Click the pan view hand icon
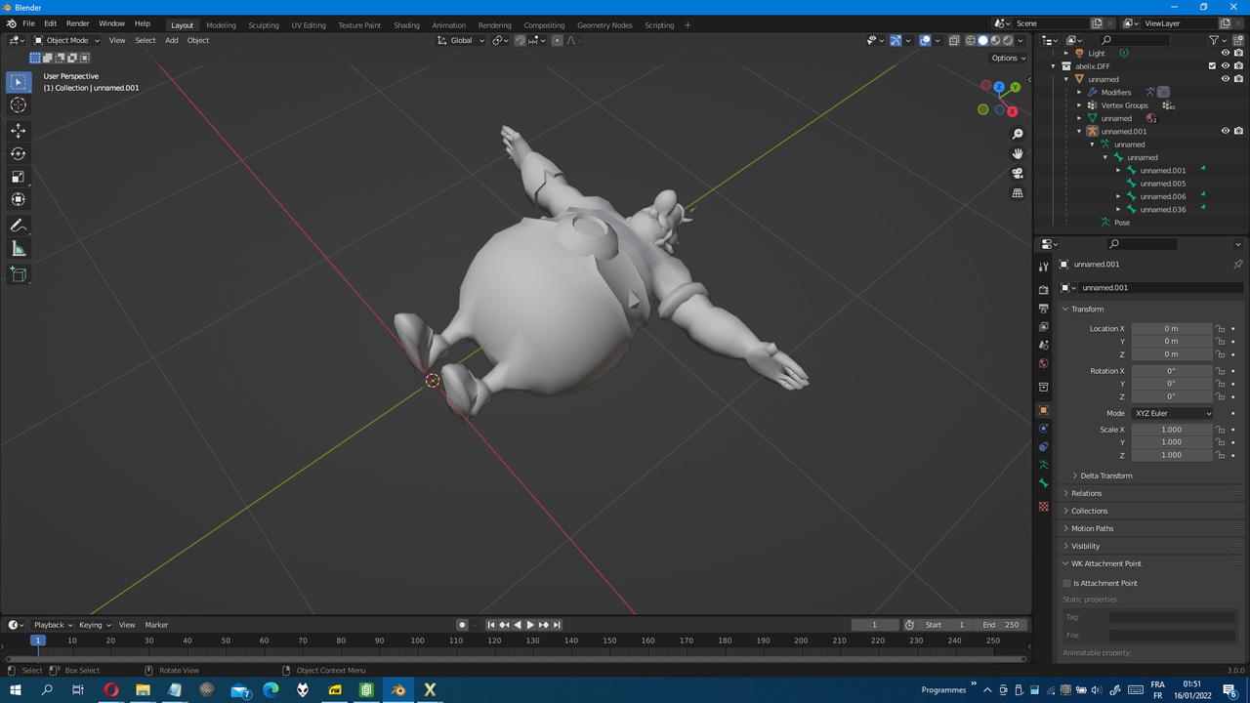 pos(1018,153)
